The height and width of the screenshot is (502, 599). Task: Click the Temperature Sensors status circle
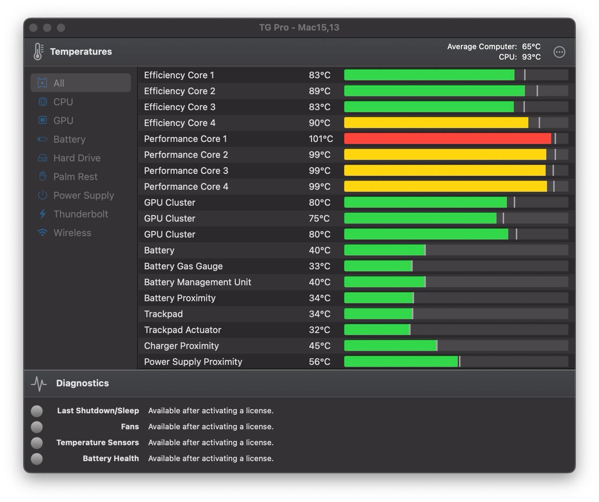click(x=37, y=443)
